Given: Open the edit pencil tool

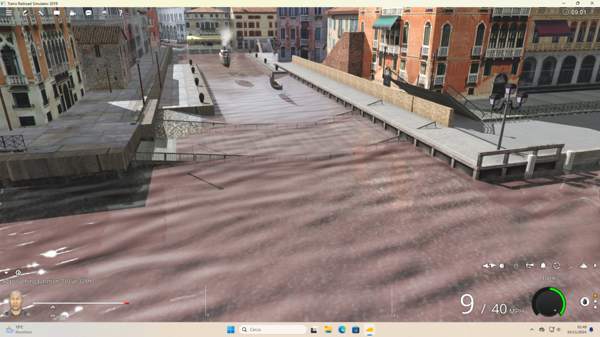Looking at the screenshot, I should click(x=25, y=13).
